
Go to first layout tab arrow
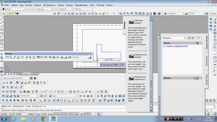point(5,74)
